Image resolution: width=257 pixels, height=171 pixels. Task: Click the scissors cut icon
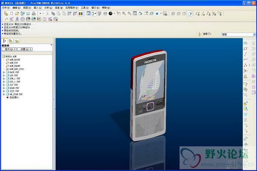(x=47, y=14)
